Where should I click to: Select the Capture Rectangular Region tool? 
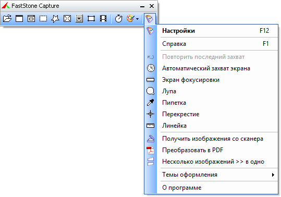(43, 18)
